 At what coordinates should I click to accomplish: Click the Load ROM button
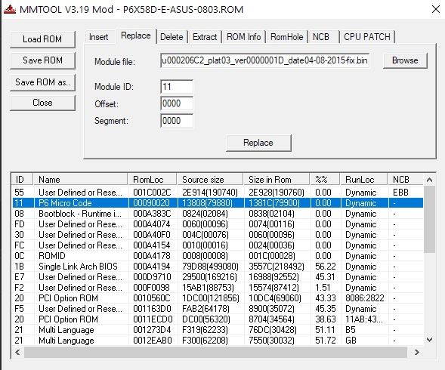pyautogui.click(x=42, y=39)
